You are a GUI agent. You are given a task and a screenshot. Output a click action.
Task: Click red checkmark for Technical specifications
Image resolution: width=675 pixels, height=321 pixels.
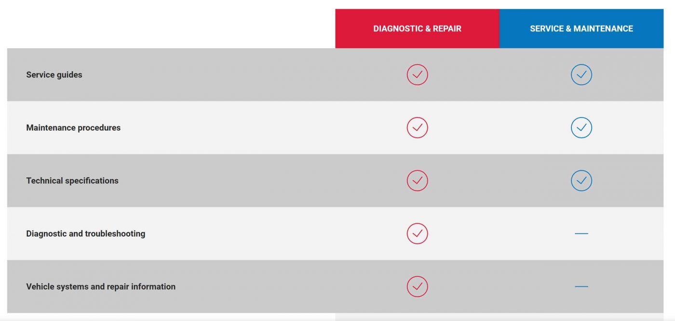(x=417, y=181)
